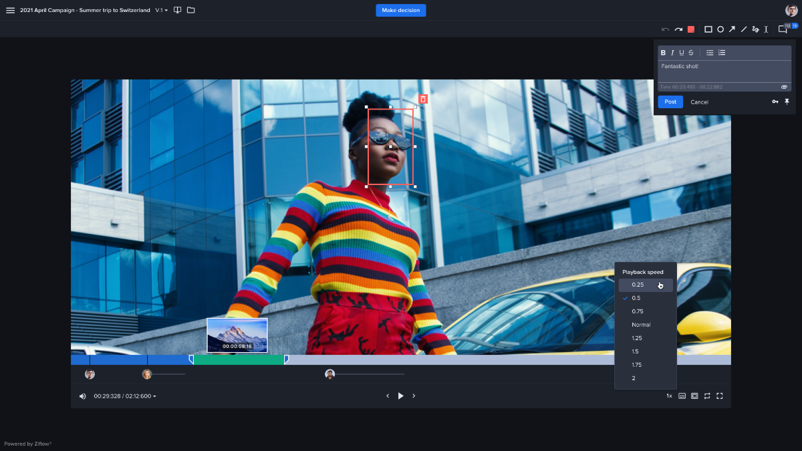The image size is (802, 451).
Task: Undo the last annotation
Action: 666,29
